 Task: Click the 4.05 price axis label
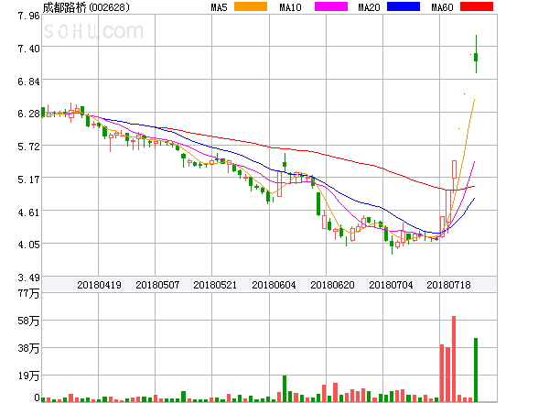click(28, 245)
